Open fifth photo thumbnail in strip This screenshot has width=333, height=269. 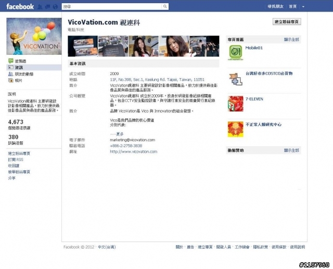(204, 46)
